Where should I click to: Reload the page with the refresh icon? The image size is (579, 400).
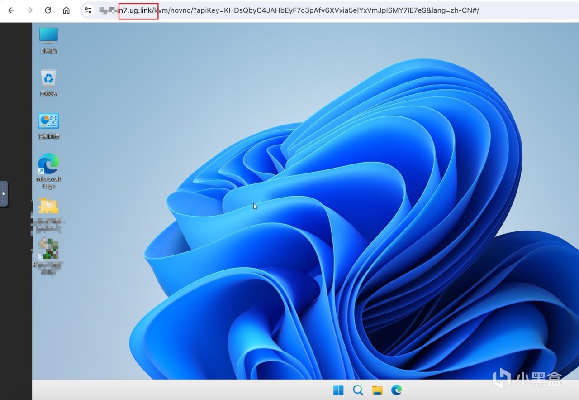click(x=48, y=10)
